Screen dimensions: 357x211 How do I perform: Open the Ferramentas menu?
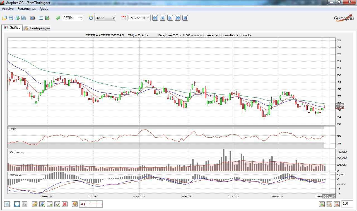pos(26,9)
